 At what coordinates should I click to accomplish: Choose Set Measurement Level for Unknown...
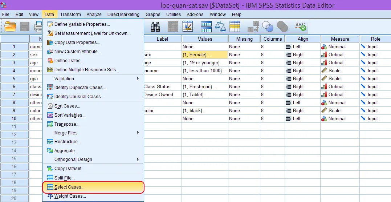[x=93, y=33]
